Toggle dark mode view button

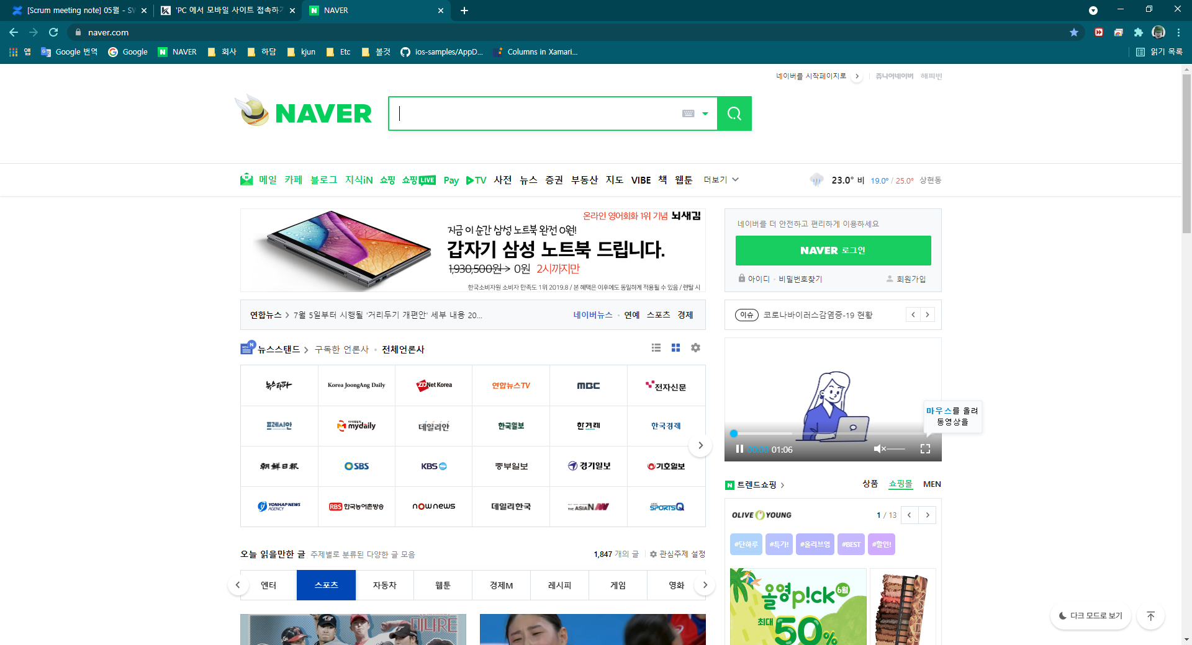point(1091,616)
